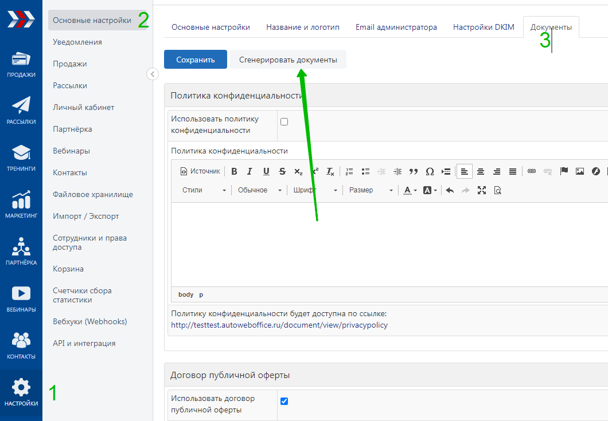Insert a special character (Omega icon)
Image resolution: width=608 pixels, height=421 pixels.
coord(430,171)
